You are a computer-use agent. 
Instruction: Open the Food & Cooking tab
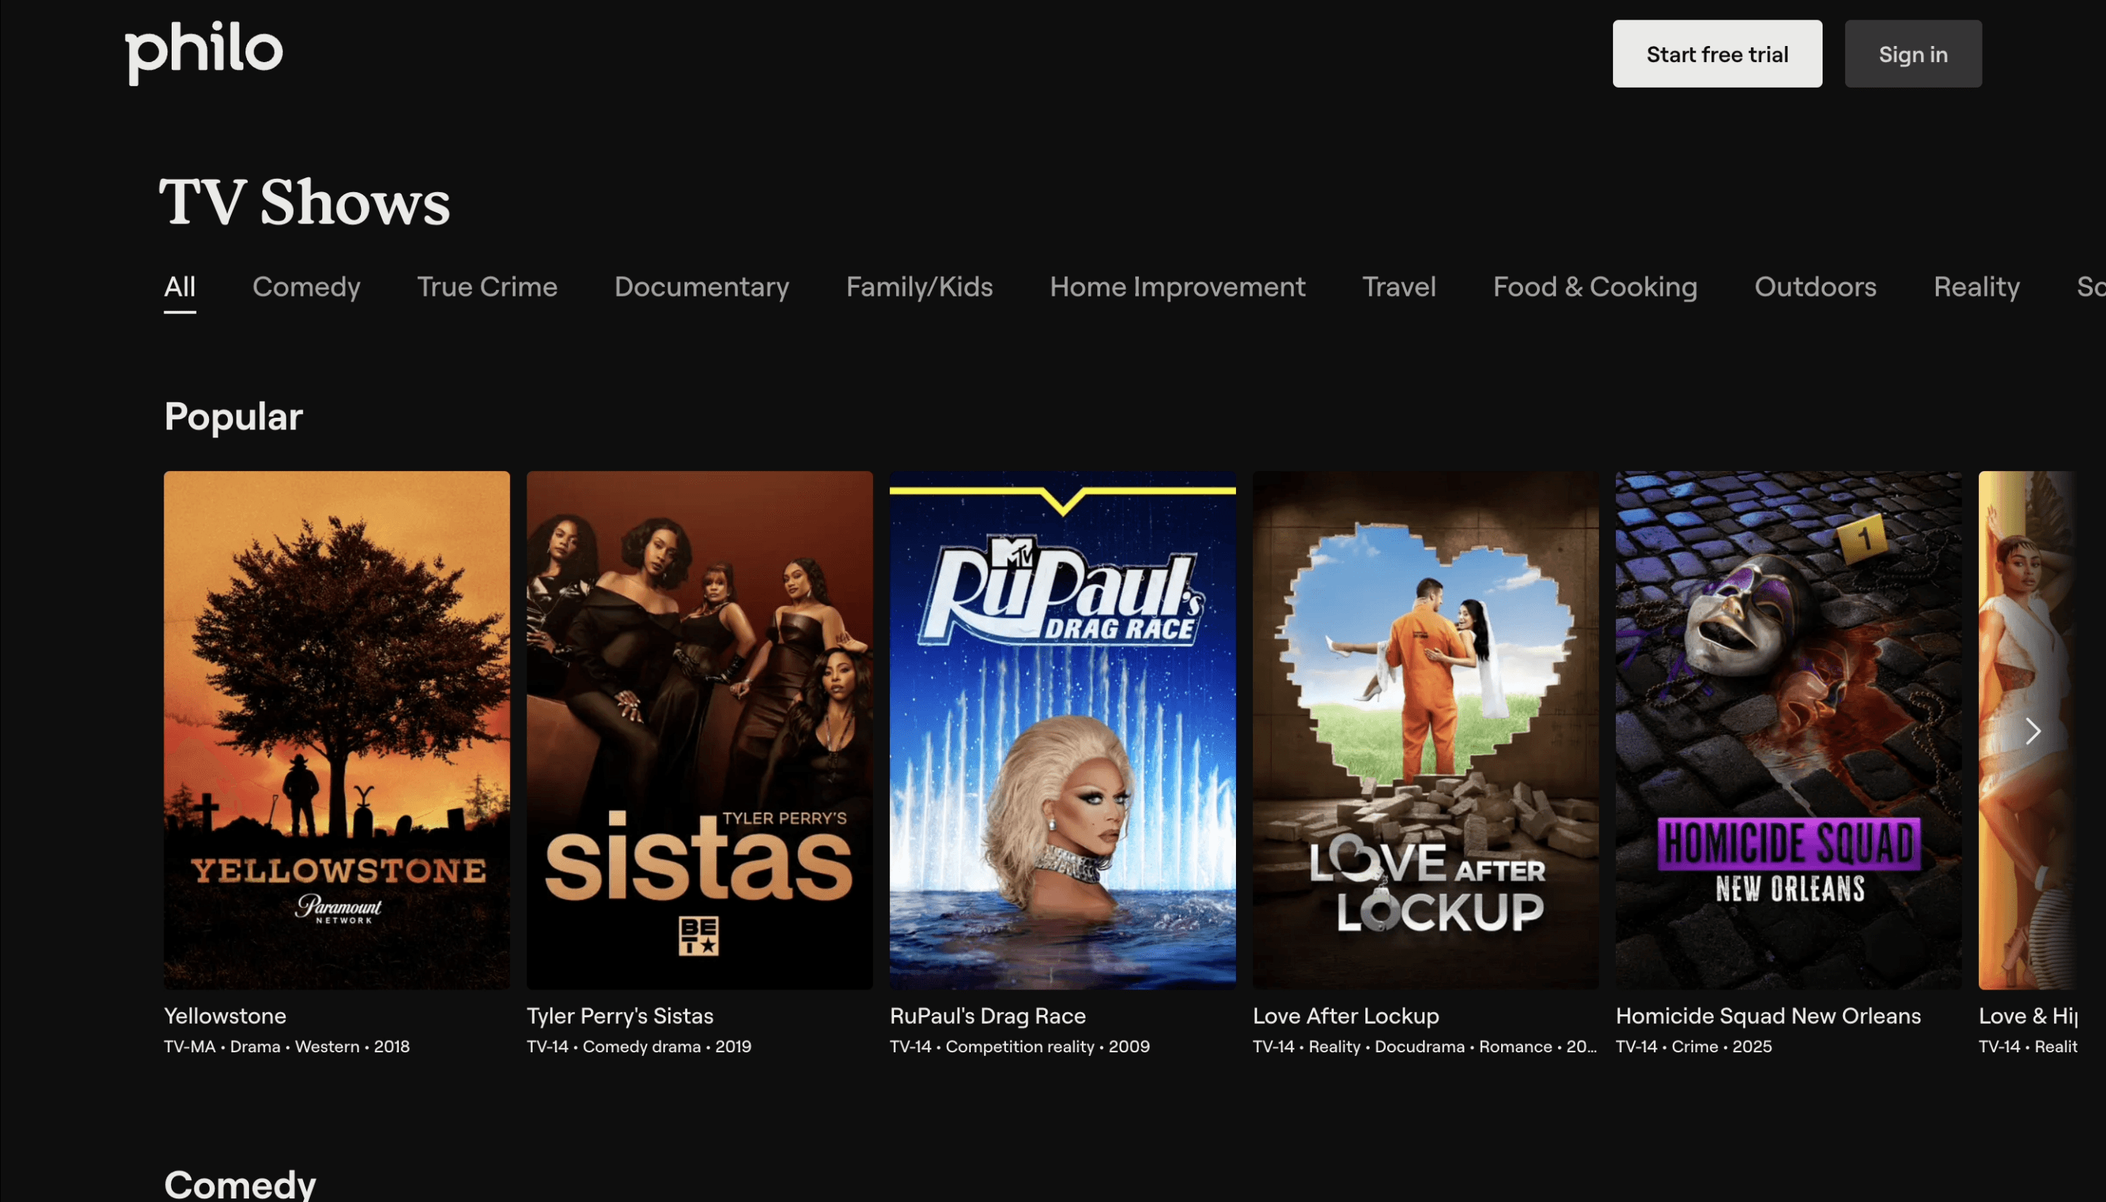tap(1594, 287)
